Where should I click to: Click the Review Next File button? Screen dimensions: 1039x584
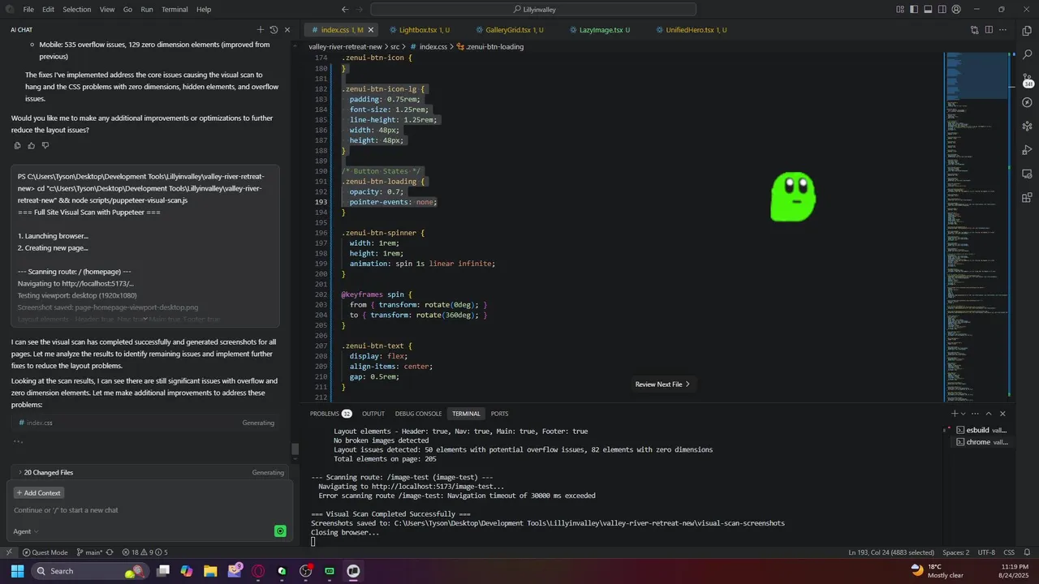[662, 384]
